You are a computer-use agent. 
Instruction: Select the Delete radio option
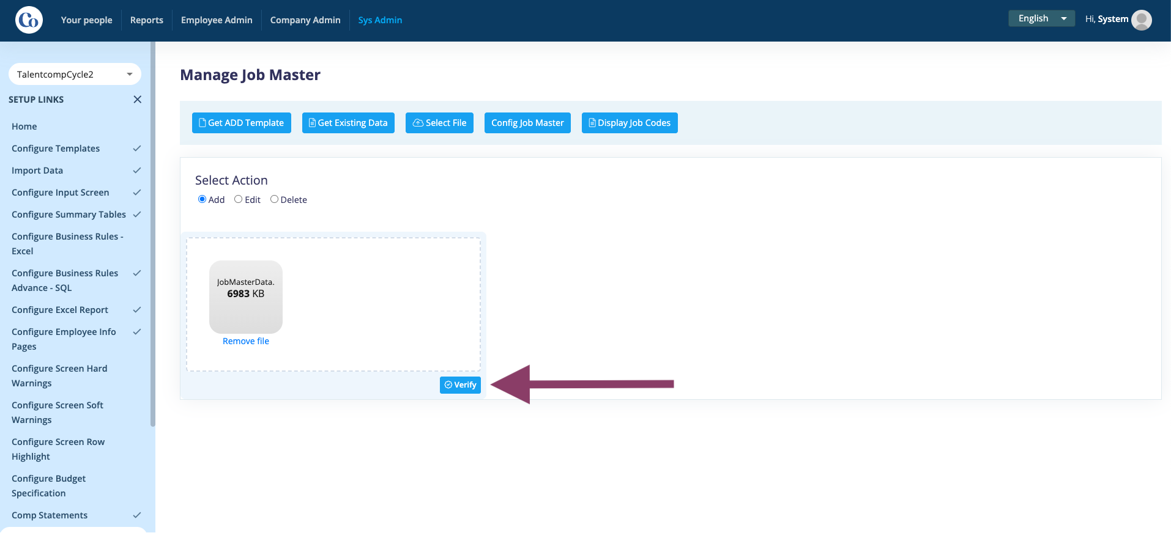coord(274,199)
